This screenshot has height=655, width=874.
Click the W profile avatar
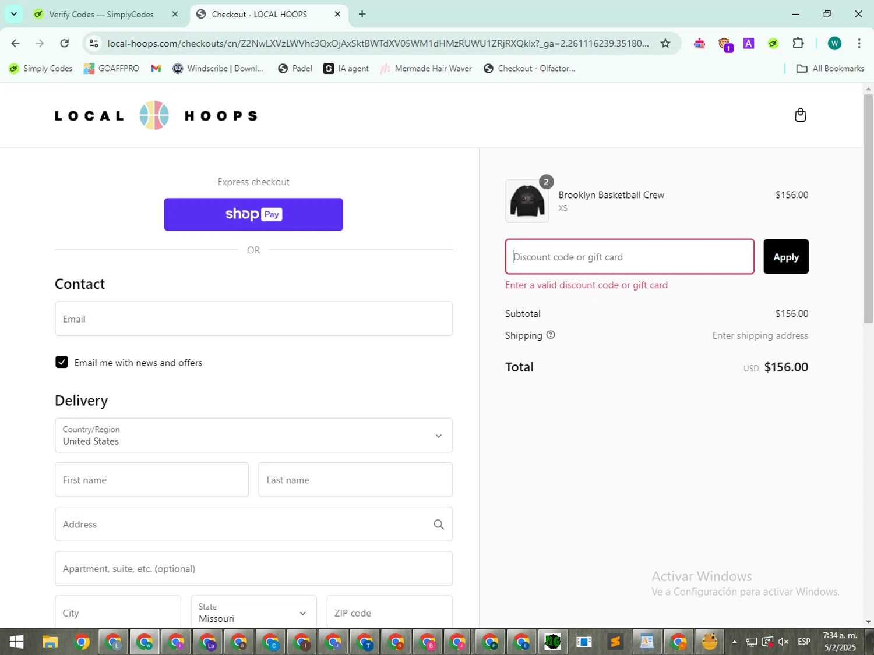click(834, 43)
